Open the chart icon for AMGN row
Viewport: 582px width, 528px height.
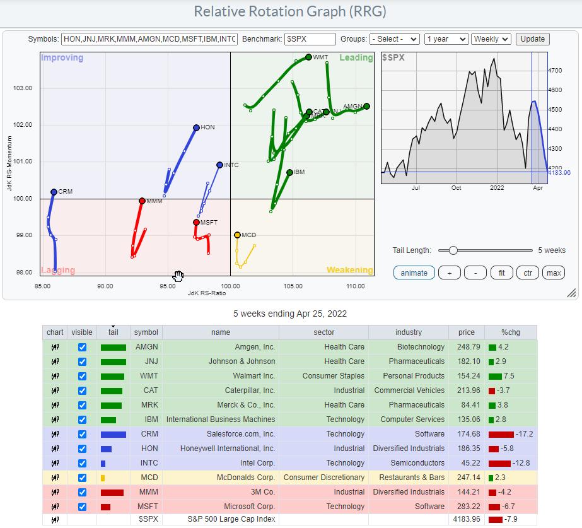55,347
